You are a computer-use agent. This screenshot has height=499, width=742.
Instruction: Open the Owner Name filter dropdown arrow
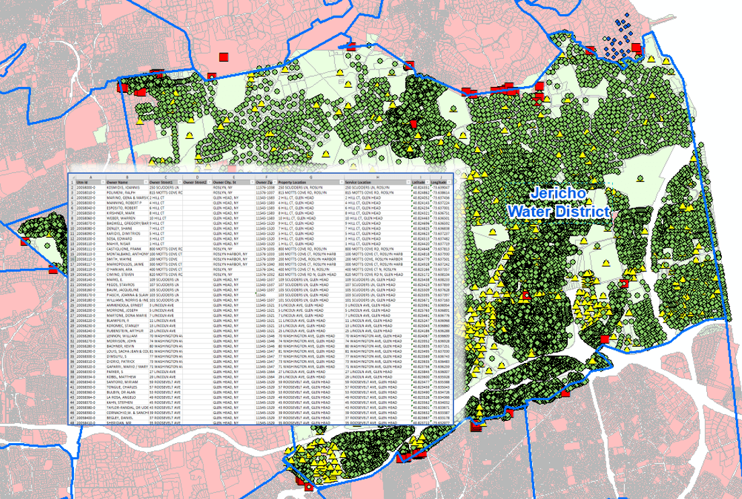[145, 182]
